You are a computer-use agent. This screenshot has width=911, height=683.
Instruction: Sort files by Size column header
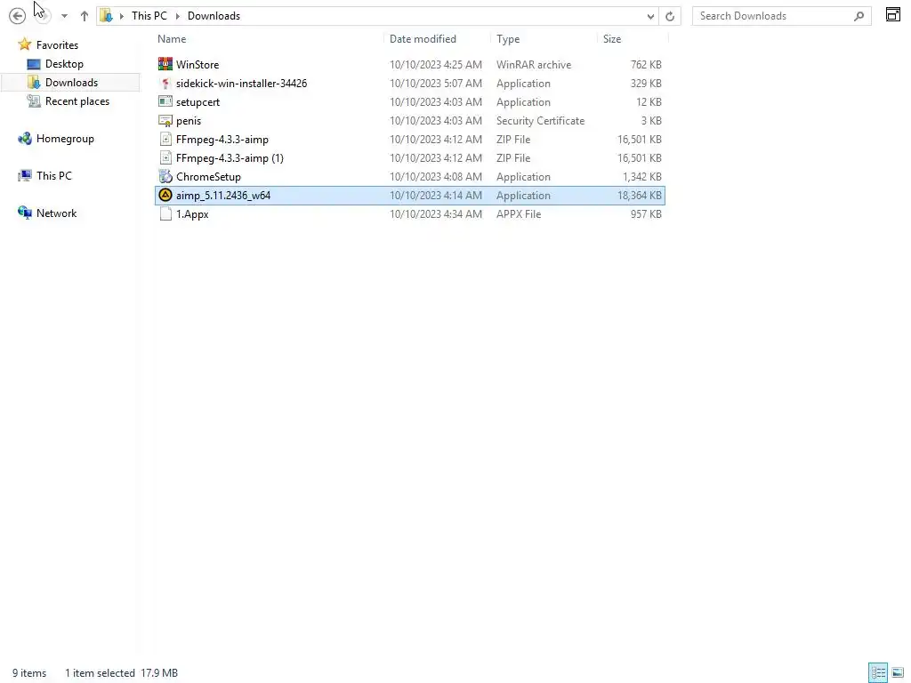[612, 39]
